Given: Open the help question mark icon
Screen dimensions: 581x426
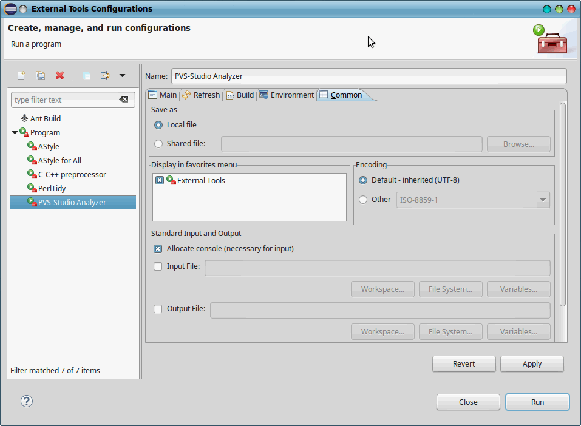Looking at the screenshot, I should (x=27, y=401).
